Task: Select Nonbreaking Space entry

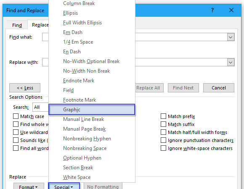Action: tap(92, 148)
